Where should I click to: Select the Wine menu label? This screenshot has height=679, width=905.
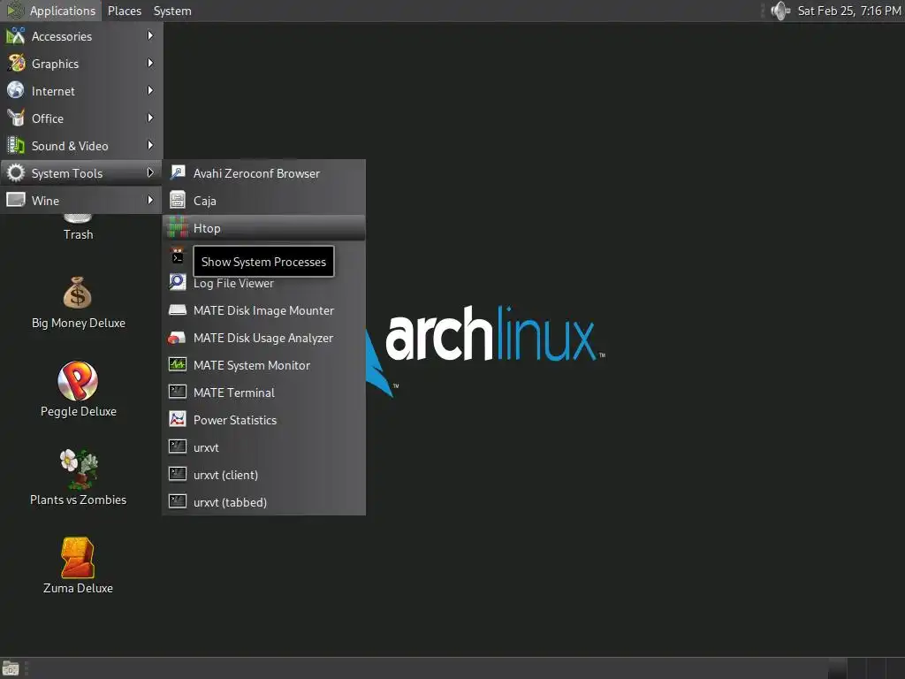click(x=45, y=201)
